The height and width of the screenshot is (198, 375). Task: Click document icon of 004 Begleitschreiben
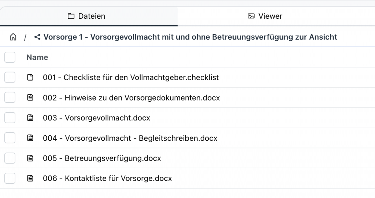[x=30, y=138]
